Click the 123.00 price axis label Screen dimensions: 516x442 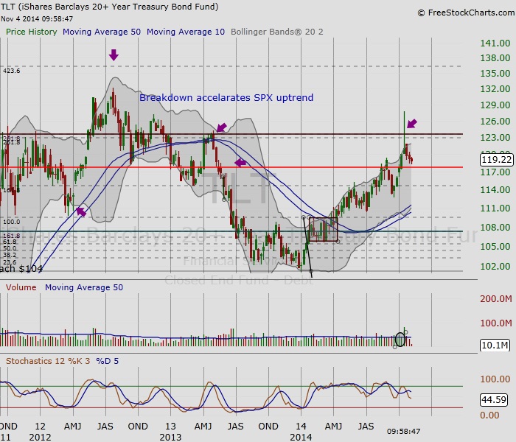click(495, 138)
